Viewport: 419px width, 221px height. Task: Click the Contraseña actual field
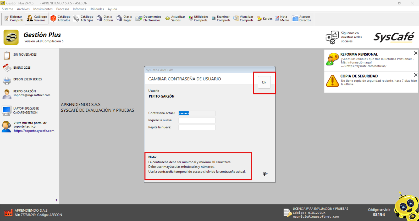click(x=197, y=113)
